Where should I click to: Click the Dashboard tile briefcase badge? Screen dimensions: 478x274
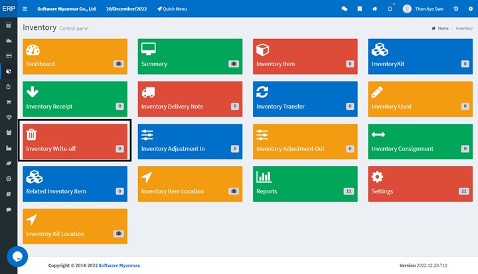click(119, 64)
